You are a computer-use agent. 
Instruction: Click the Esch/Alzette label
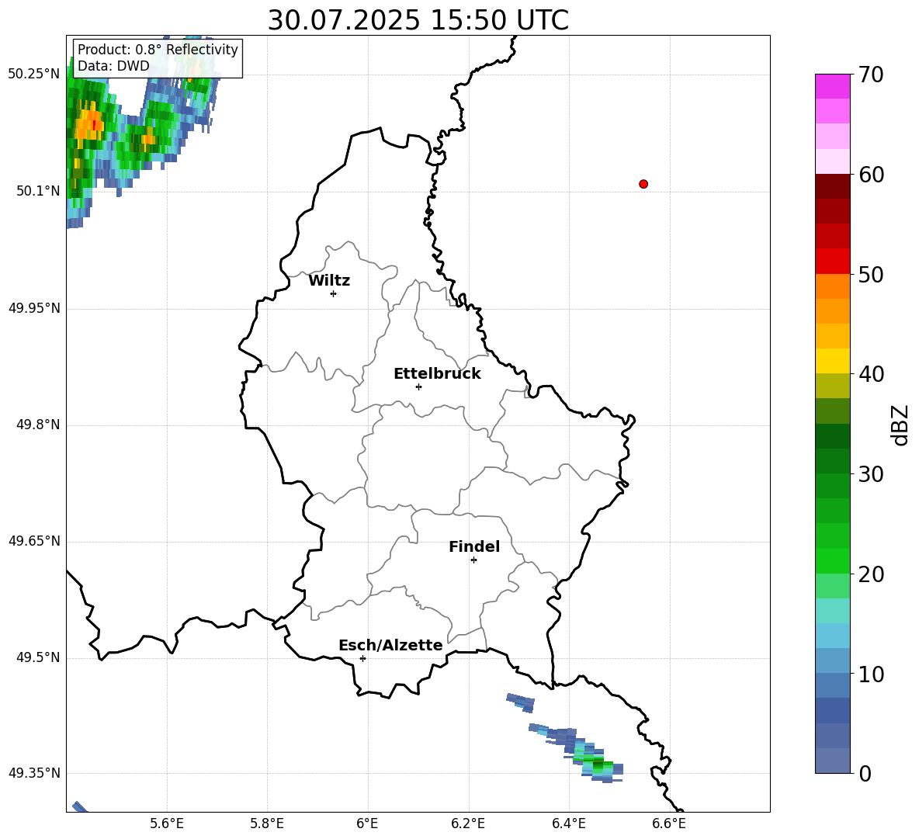point(390,645)
